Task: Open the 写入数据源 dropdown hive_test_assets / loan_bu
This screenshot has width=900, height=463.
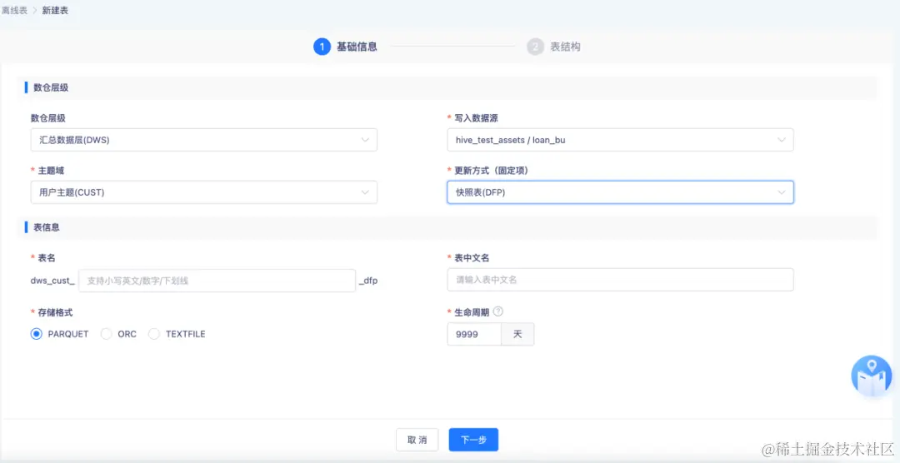Action: tap(620, 140)
